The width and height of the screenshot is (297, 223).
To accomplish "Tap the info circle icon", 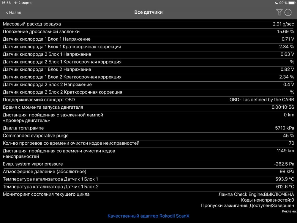I will click(x=288, y=12).
